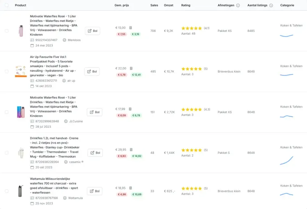Image resolution: width=307 pixels, height=209 pixels.
Task: Click trend sparkline in Drinkfles 1.2L row
Action: coord(286,160)
